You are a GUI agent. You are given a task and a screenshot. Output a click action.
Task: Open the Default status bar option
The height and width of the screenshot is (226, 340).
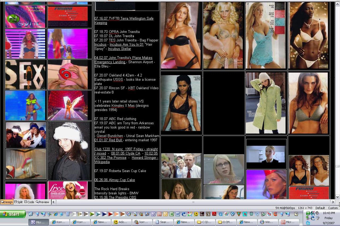tap(320, 208)
